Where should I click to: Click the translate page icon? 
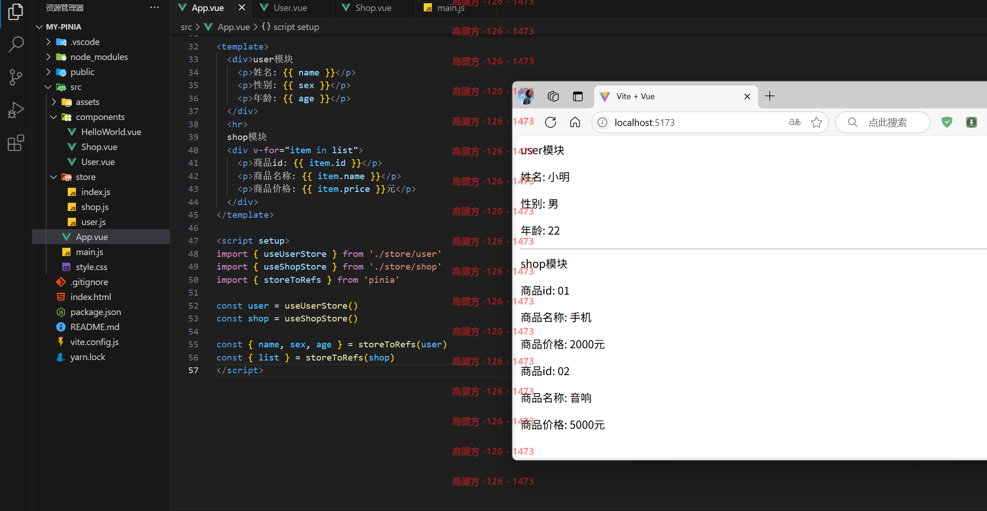pyautogui.click(x=795, y=122)
